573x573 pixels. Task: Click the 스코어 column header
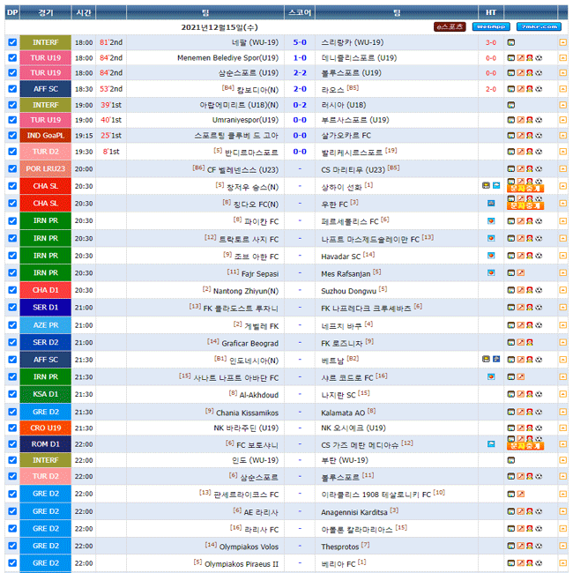coord(300,12)
